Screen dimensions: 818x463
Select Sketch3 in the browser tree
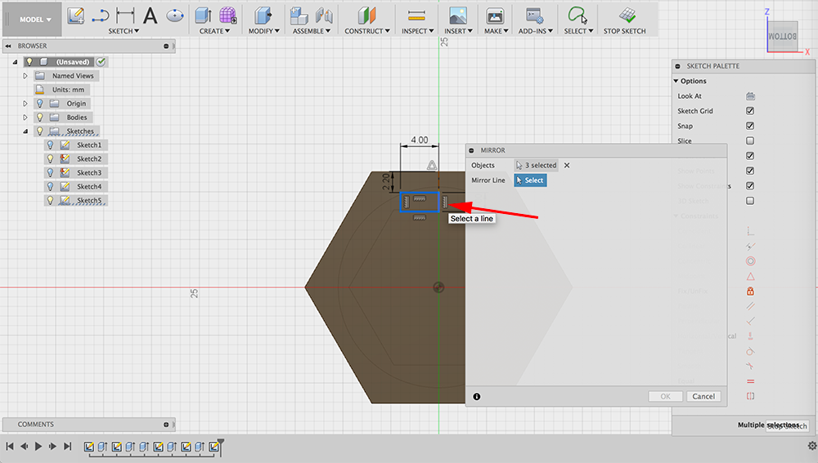pos(89,172)
